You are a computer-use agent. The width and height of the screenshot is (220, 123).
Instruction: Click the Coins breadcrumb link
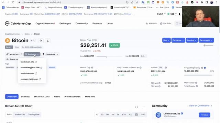[27, 34]
